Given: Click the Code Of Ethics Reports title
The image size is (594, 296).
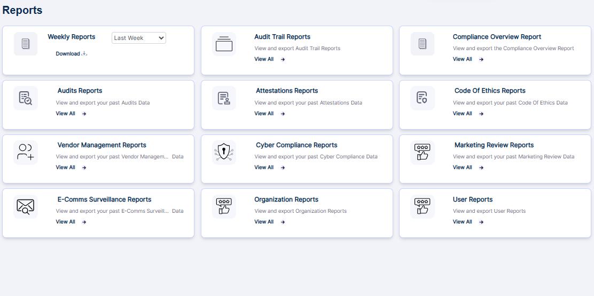Looking at the screenshot, I should pyautogui.click(x=490, y=91).
